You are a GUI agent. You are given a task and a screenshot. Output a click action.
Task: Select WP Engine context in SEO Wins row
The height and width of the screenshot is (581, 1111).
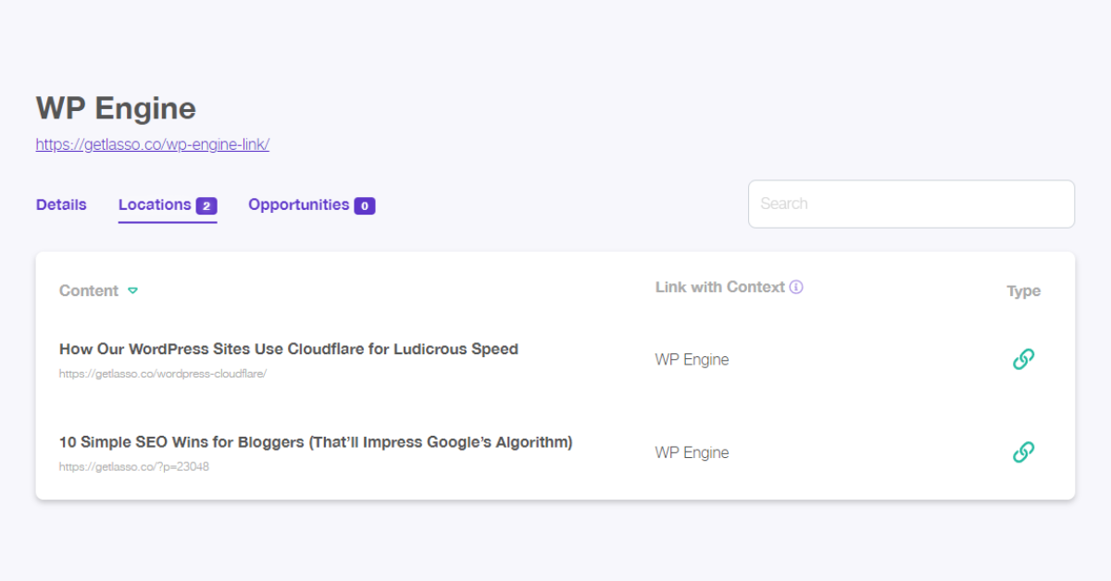[692, 452]
